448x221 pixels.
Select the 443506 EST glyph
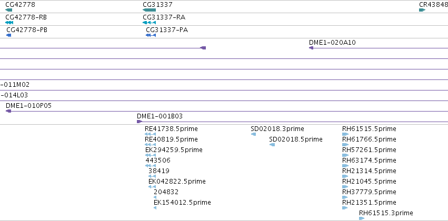(x=151, y=166)
